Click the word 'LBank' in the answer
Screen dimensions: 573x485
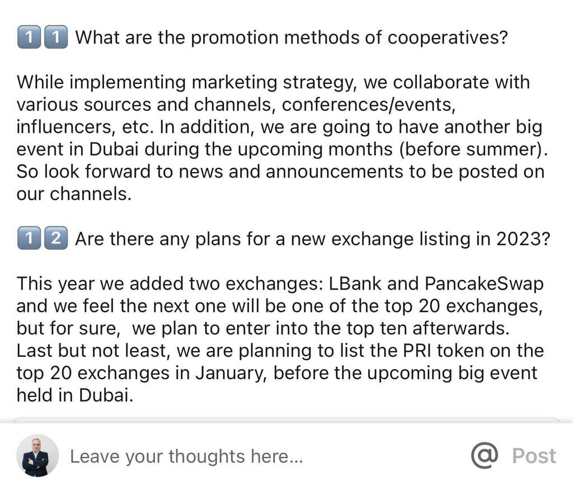coord(355,283)
